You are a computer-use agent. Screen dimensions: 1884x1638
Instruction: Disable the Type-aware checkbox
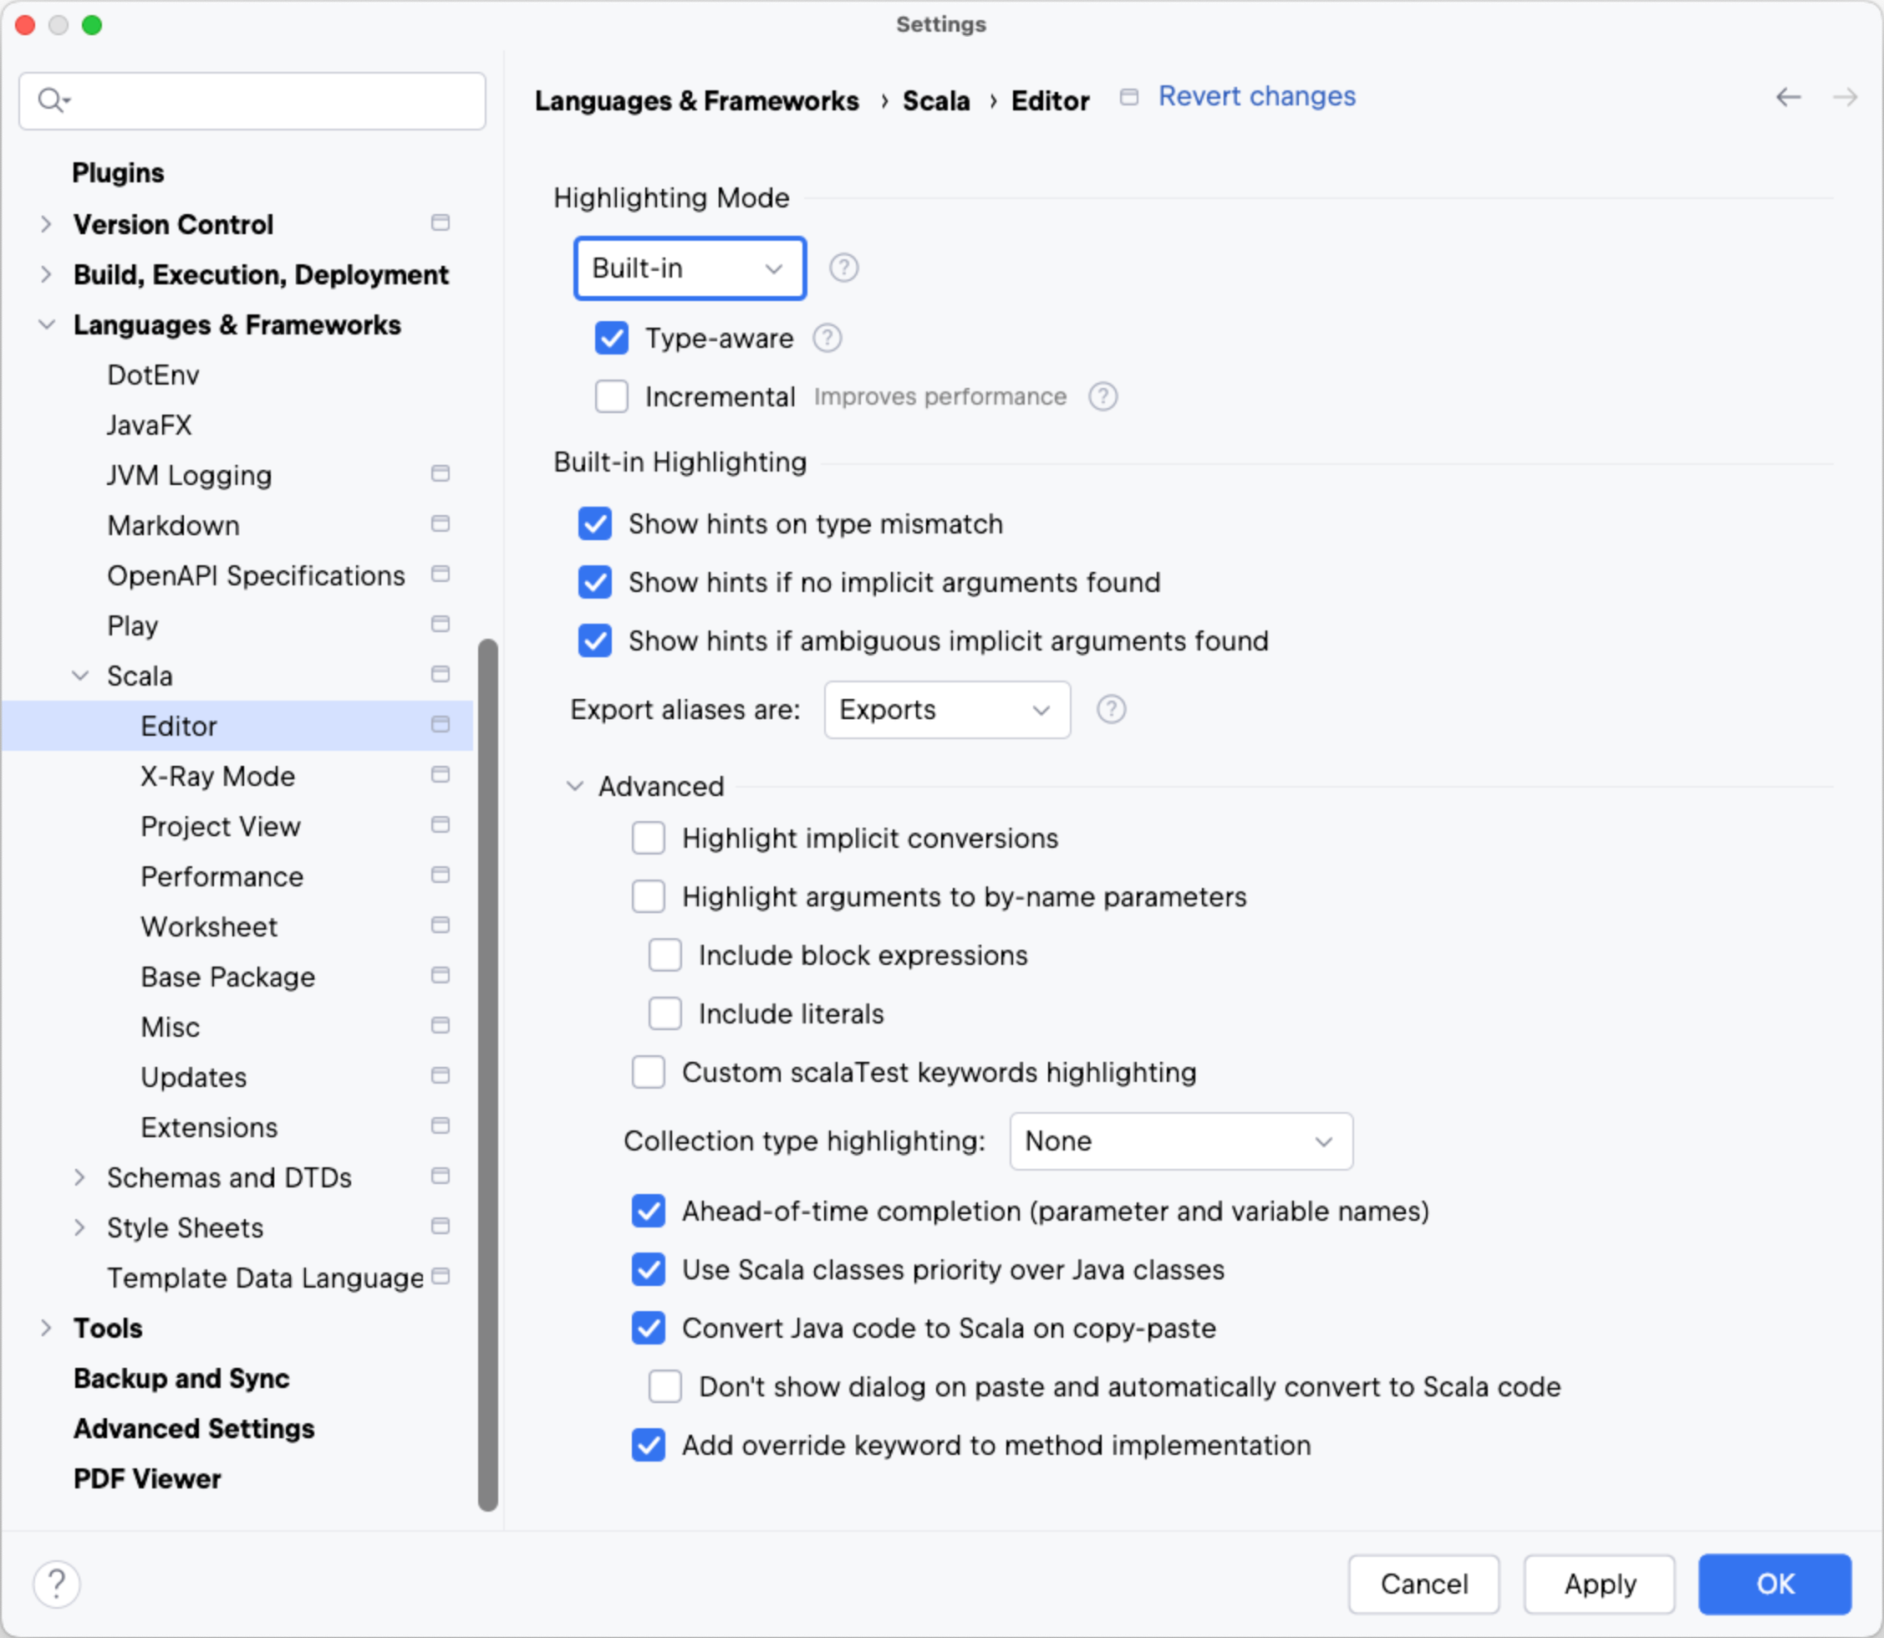pyautogui.click(x=612, y=338)
